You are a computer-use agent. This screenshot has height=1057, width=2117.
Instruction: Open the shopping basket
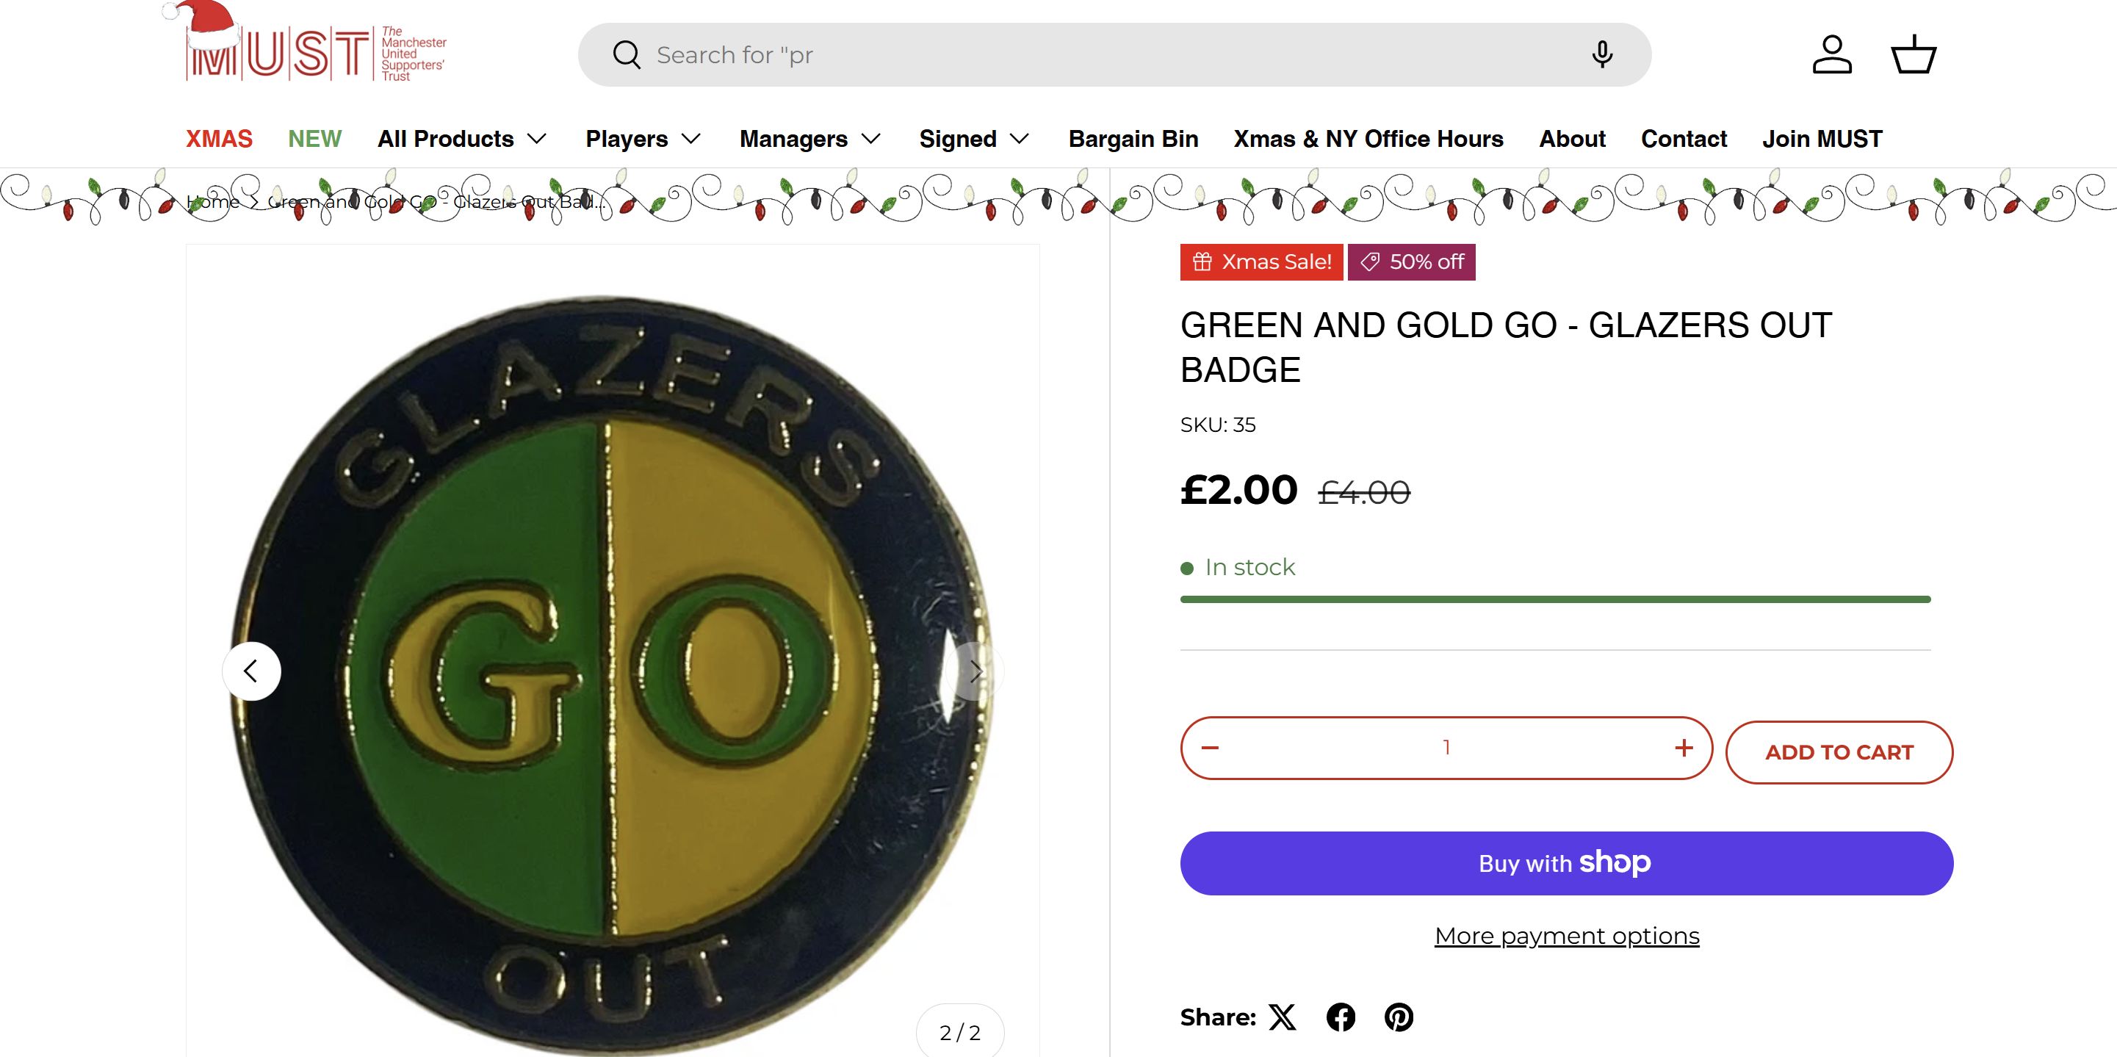(x=1914, y=55)
